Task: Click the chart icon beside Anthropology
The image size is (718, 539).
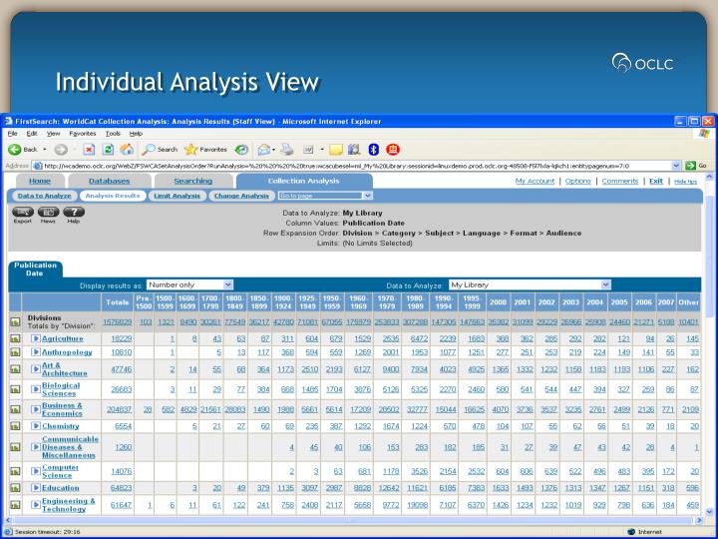Action: click(15, 352)
